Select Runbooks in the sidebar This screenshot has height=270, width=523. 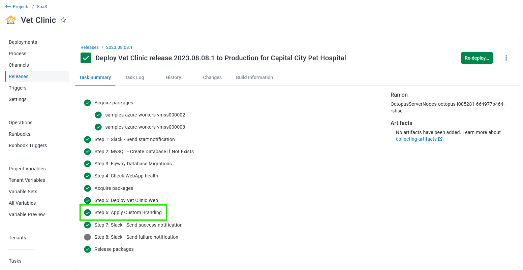pos(20,134)
